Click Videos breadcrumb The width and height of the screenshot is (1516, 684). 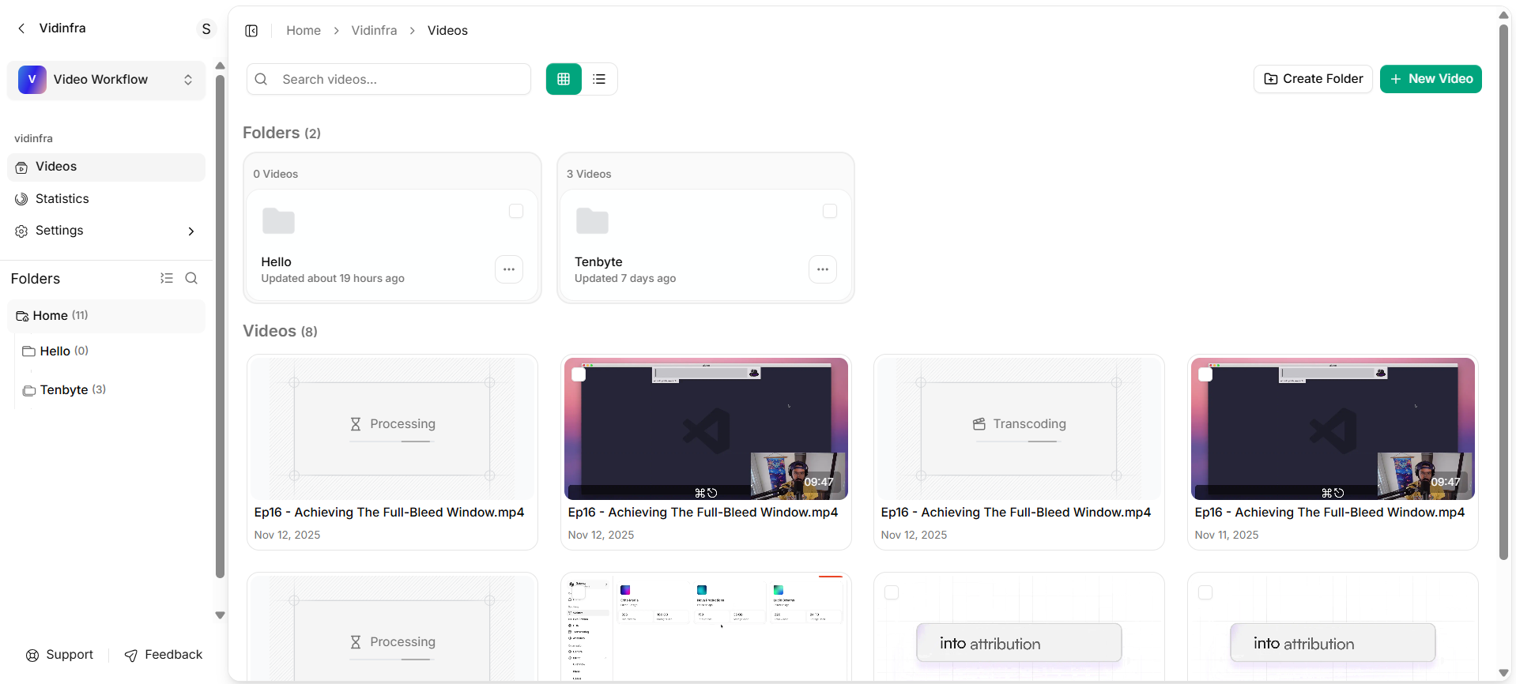click(x=447, y=31)
